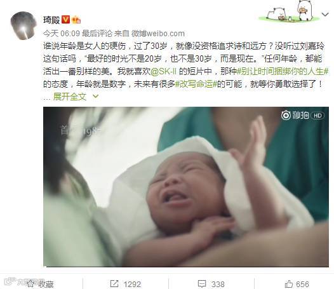Click the membership crown badge icon

[76, 20]
